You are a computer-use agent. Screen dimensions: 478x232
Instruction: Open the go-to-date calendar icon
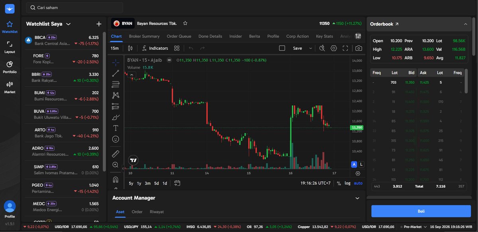(x=177, y=183)
